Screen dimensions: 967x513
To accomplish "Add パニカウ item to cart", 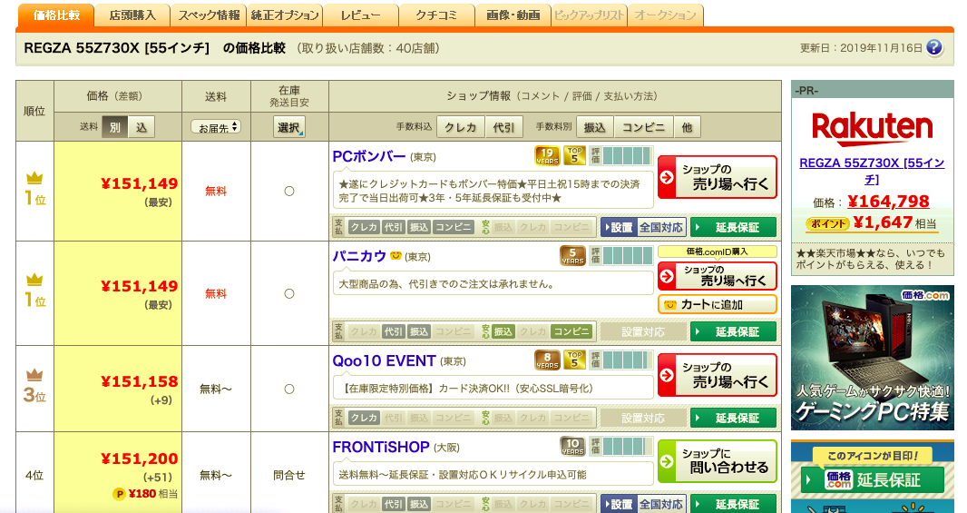I will click(x=718, y=304).
